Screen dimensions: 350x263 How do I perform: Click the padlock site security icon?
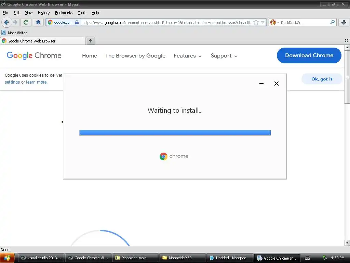pos(77,22)
